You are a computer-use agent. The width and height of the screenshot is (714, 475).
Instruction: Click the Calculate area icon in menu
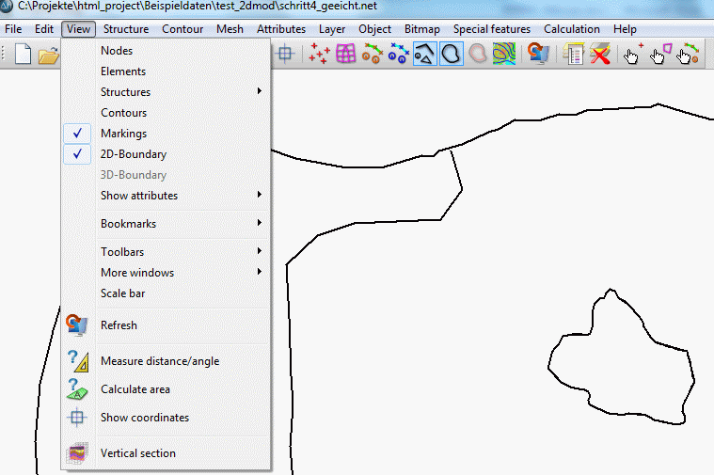77,389
